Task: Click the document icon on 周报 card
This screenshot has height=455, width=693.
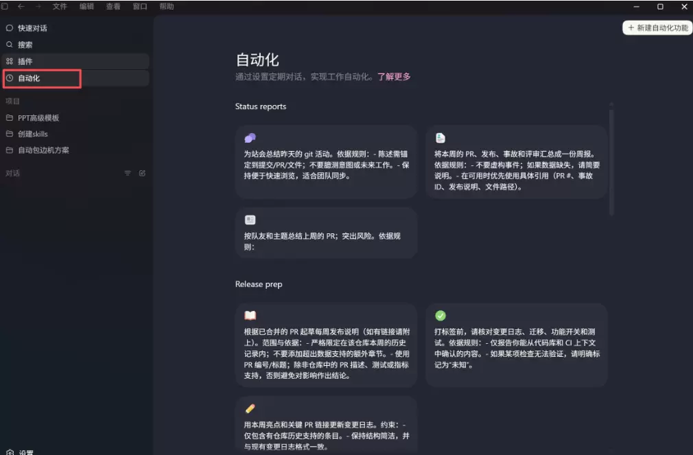Action: point(441,138)
